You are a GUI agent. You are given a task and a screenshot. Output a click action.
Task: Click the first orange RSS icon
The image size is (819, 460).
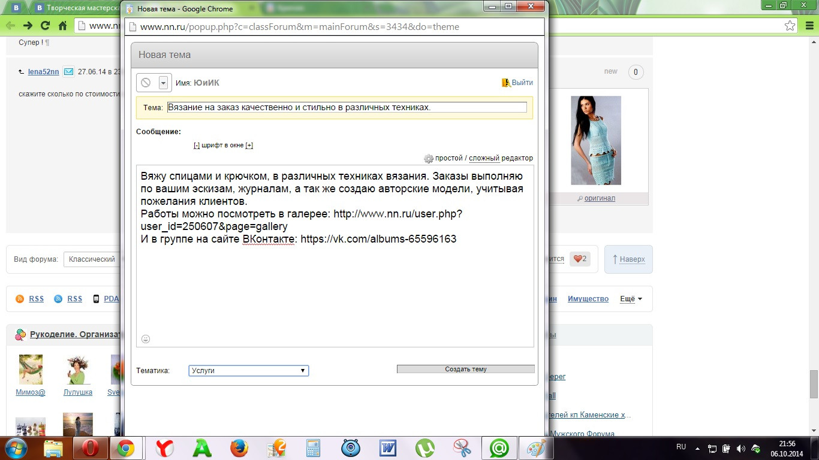point(20,299)
